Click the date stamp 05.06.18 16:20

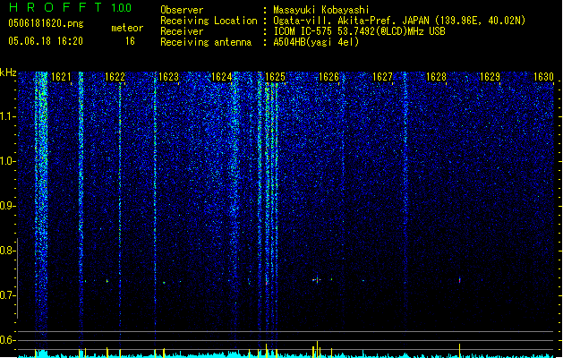(x=46, y=41)
